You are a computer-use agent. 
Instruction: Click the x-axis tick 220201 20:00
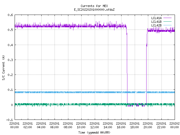click(x=148, y=125)
